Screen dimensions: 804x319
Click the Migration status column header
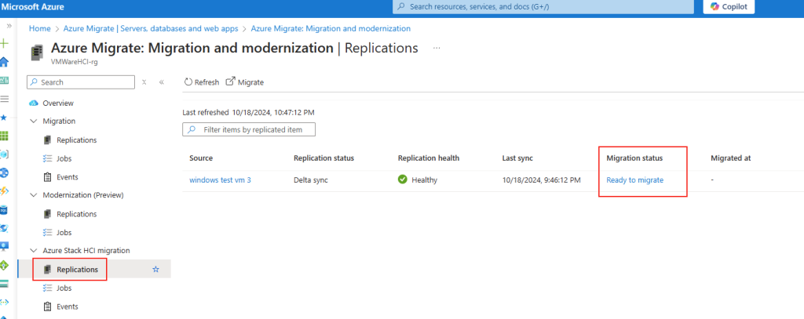point(634,158)
